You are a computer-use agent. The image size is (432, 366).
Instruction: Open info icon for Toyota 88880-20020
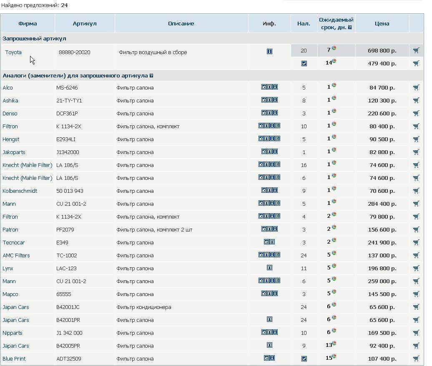pyautogui.click(x=269, y=52)
